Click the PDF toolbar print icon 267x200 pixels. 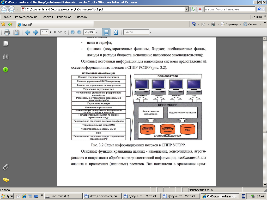pos(7,32)
